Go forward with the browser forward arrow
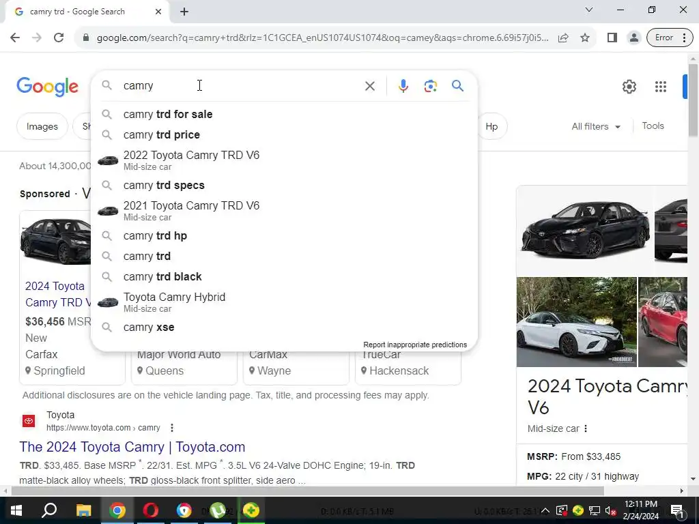The image size is (699, 524). pyautogui.click(x=37, y=38)
